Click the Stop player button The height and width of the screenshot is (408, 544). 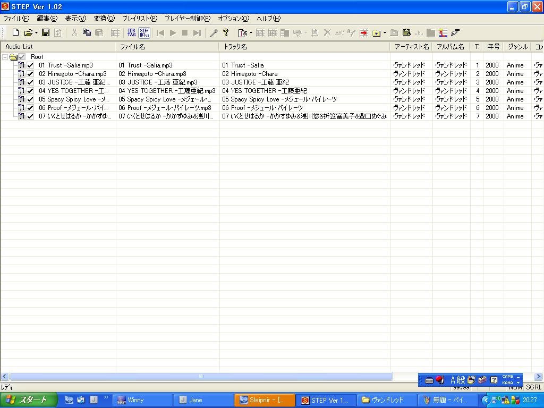coord(185,32)
